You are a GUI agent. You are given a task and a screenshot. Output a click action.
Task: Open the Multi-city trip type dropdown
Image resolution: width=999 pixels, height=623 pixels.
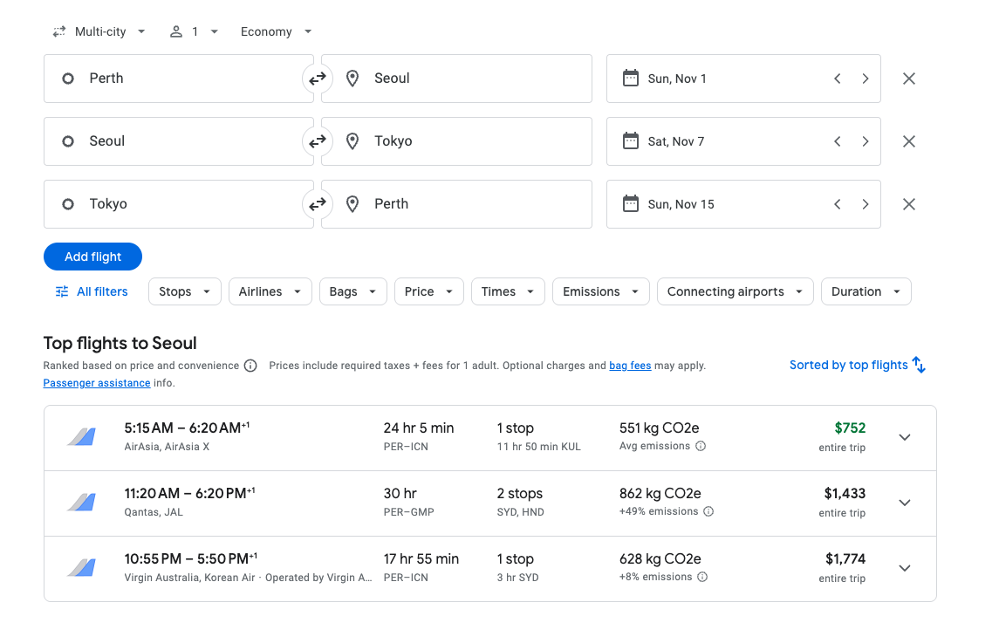coord(99,31)
